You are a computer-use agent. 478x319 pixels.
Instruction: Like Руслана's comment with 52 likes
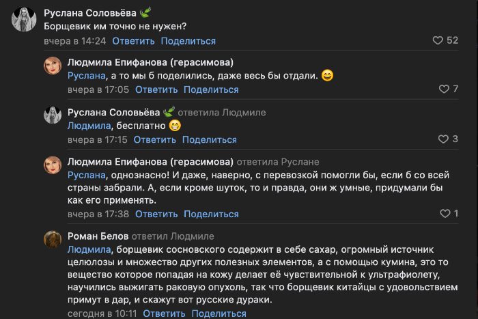tap(438, 41)
